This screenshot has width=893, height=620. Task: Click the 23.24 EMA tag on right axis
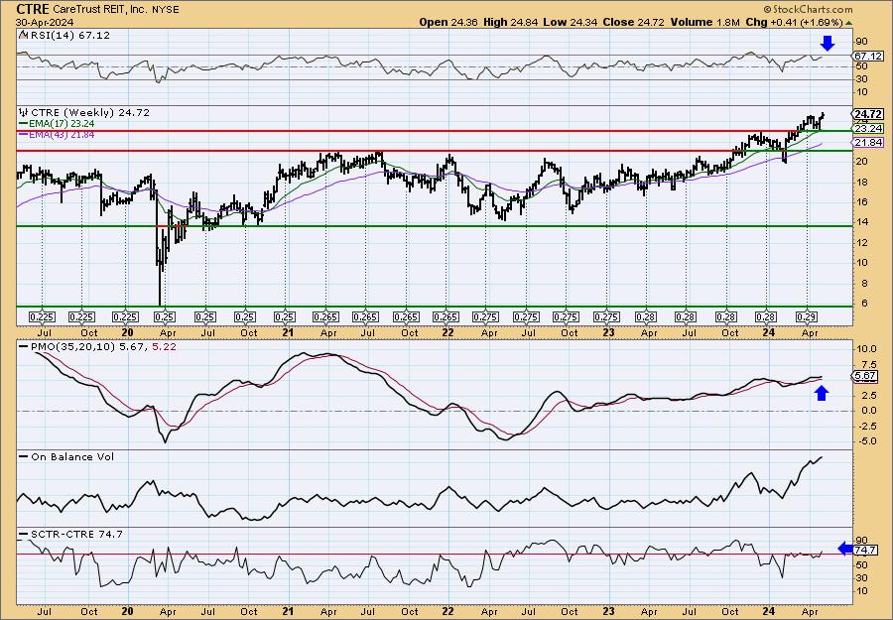868,129
